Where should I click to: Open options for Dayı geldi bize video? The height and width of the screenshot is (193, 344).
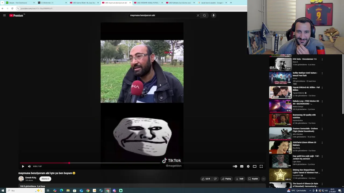coord(322,157)
